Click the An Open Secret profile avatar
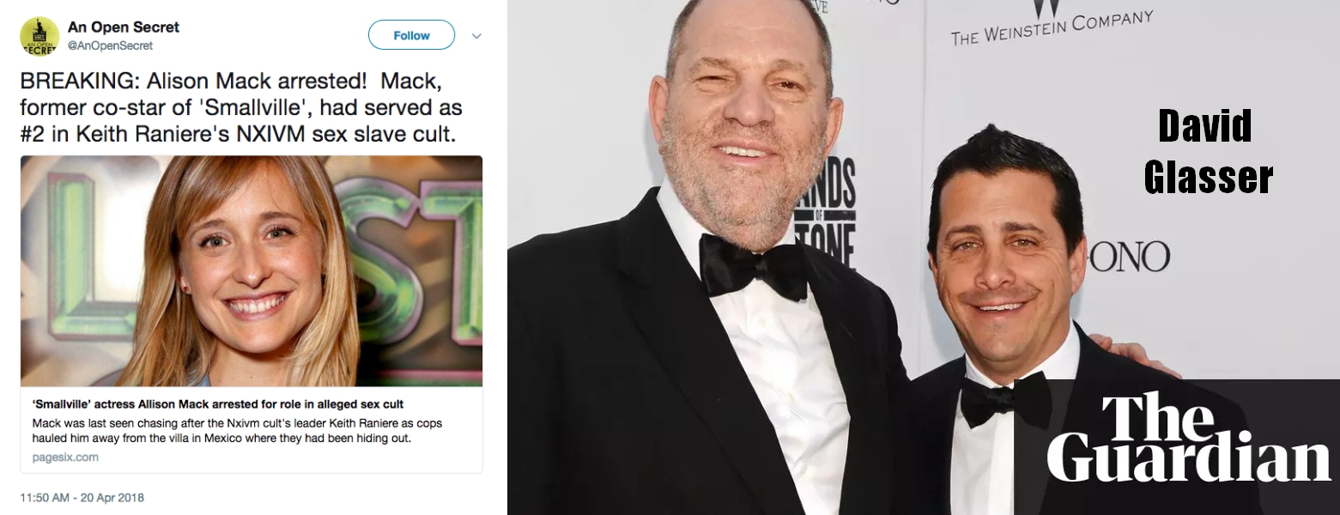This screenshot has width=1340, height=515. [39, 36]
